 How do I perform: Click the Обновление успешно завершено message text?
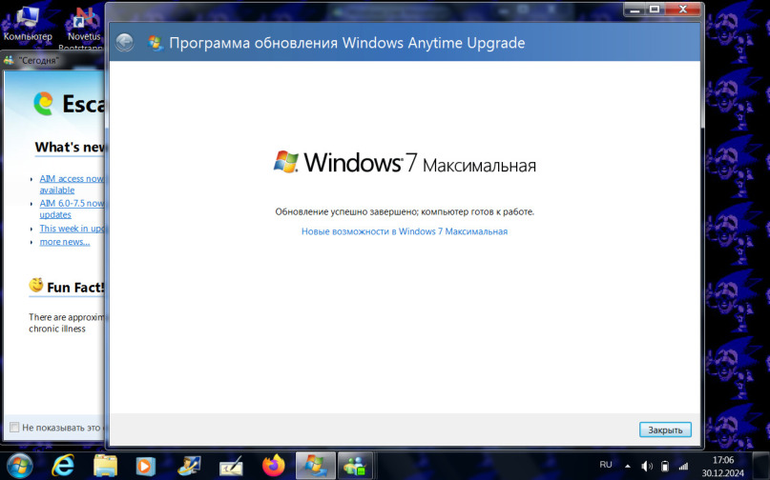(405, 211)
